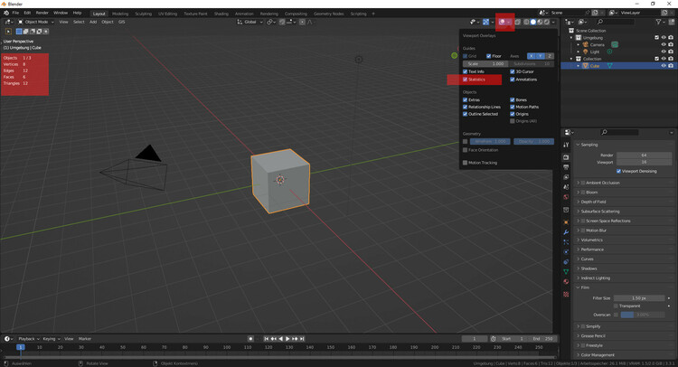Screen dimensions: 678x367
Task: Switch to wireframe viewport shading
Action: [x=526, y=22]
